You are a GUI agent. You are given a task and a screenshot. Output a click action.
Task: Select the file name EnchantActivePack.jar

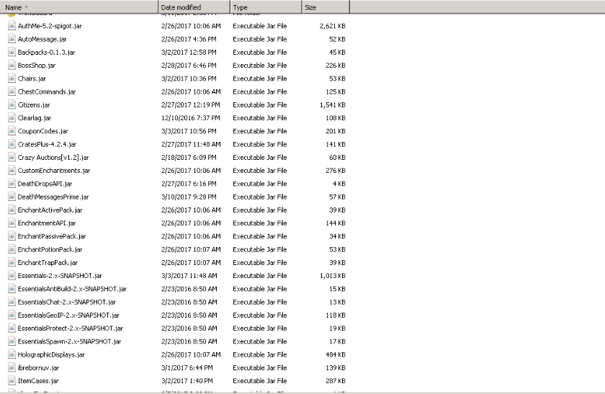tap(50, 210)
